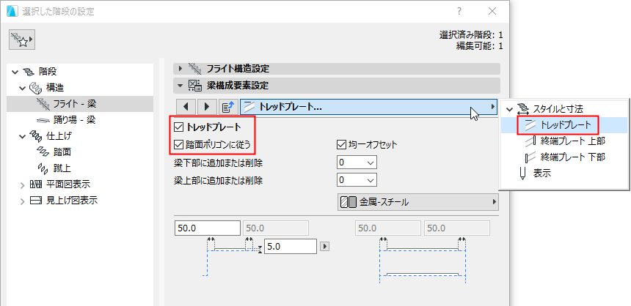Click the 5.0 thickness input field
Screen dimensions: 631x306
[290, 246]
